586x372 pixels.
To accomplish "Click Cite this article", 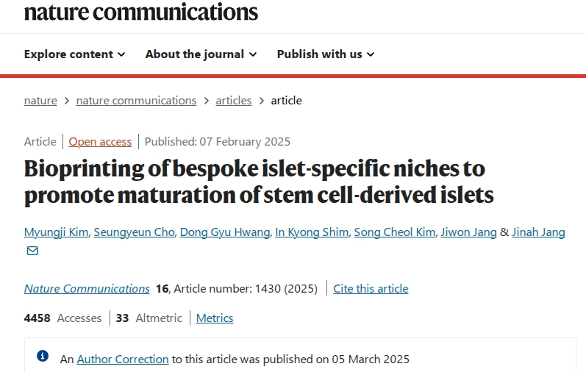I will tap(371, 289).
